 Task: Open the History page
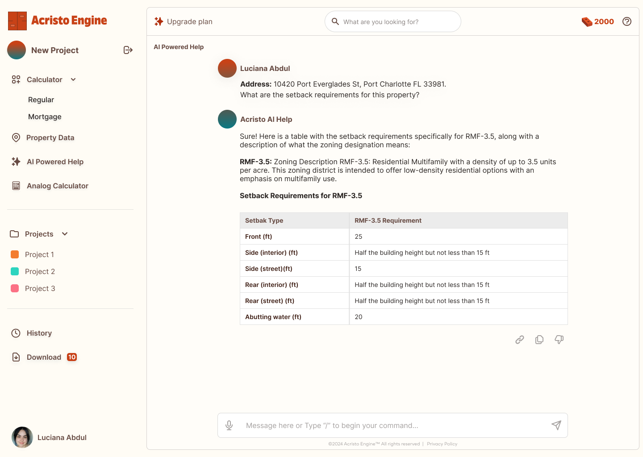(x=39, y=333)
